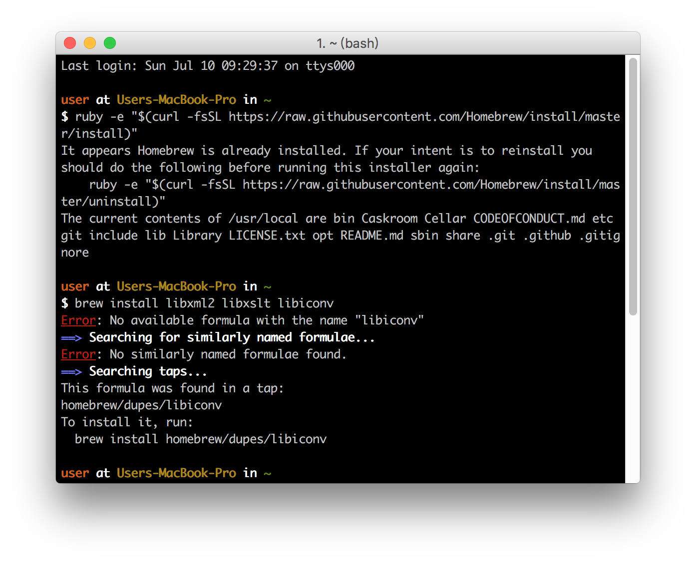Viewport: 696px width, 563px height.
Task: Click the first underlined "Error" before "No available formula"
Action: [78, 320]
